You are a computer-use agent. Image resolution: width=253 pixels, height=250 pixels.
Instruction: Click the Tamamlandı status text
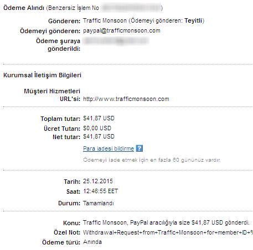click(99, 203)
